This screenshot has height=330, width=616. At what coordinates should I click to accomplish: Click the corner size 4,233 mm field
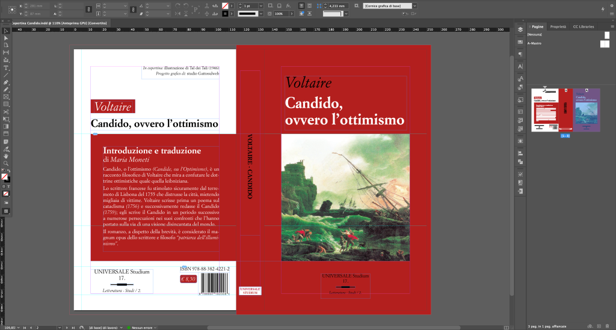(x=338, y=6)
